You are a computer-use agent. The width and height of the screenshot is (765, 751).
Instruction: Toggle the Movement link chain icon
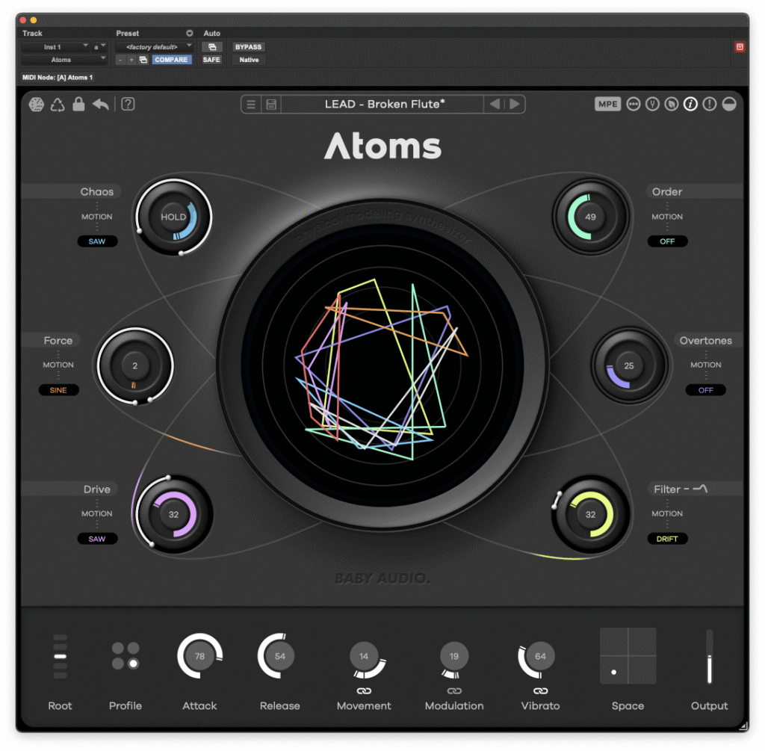(364, 691)
